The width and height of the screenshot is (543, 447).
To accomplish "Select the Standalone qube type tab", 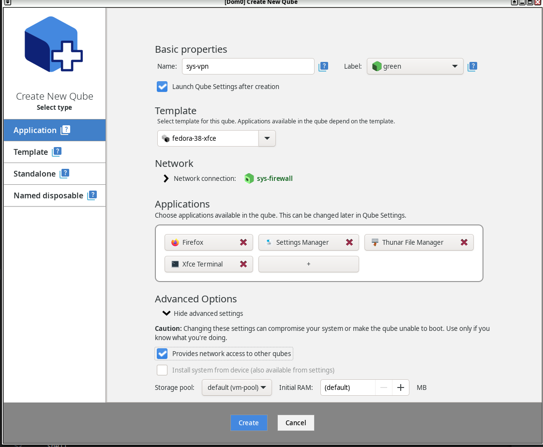I will pos(34,174).
